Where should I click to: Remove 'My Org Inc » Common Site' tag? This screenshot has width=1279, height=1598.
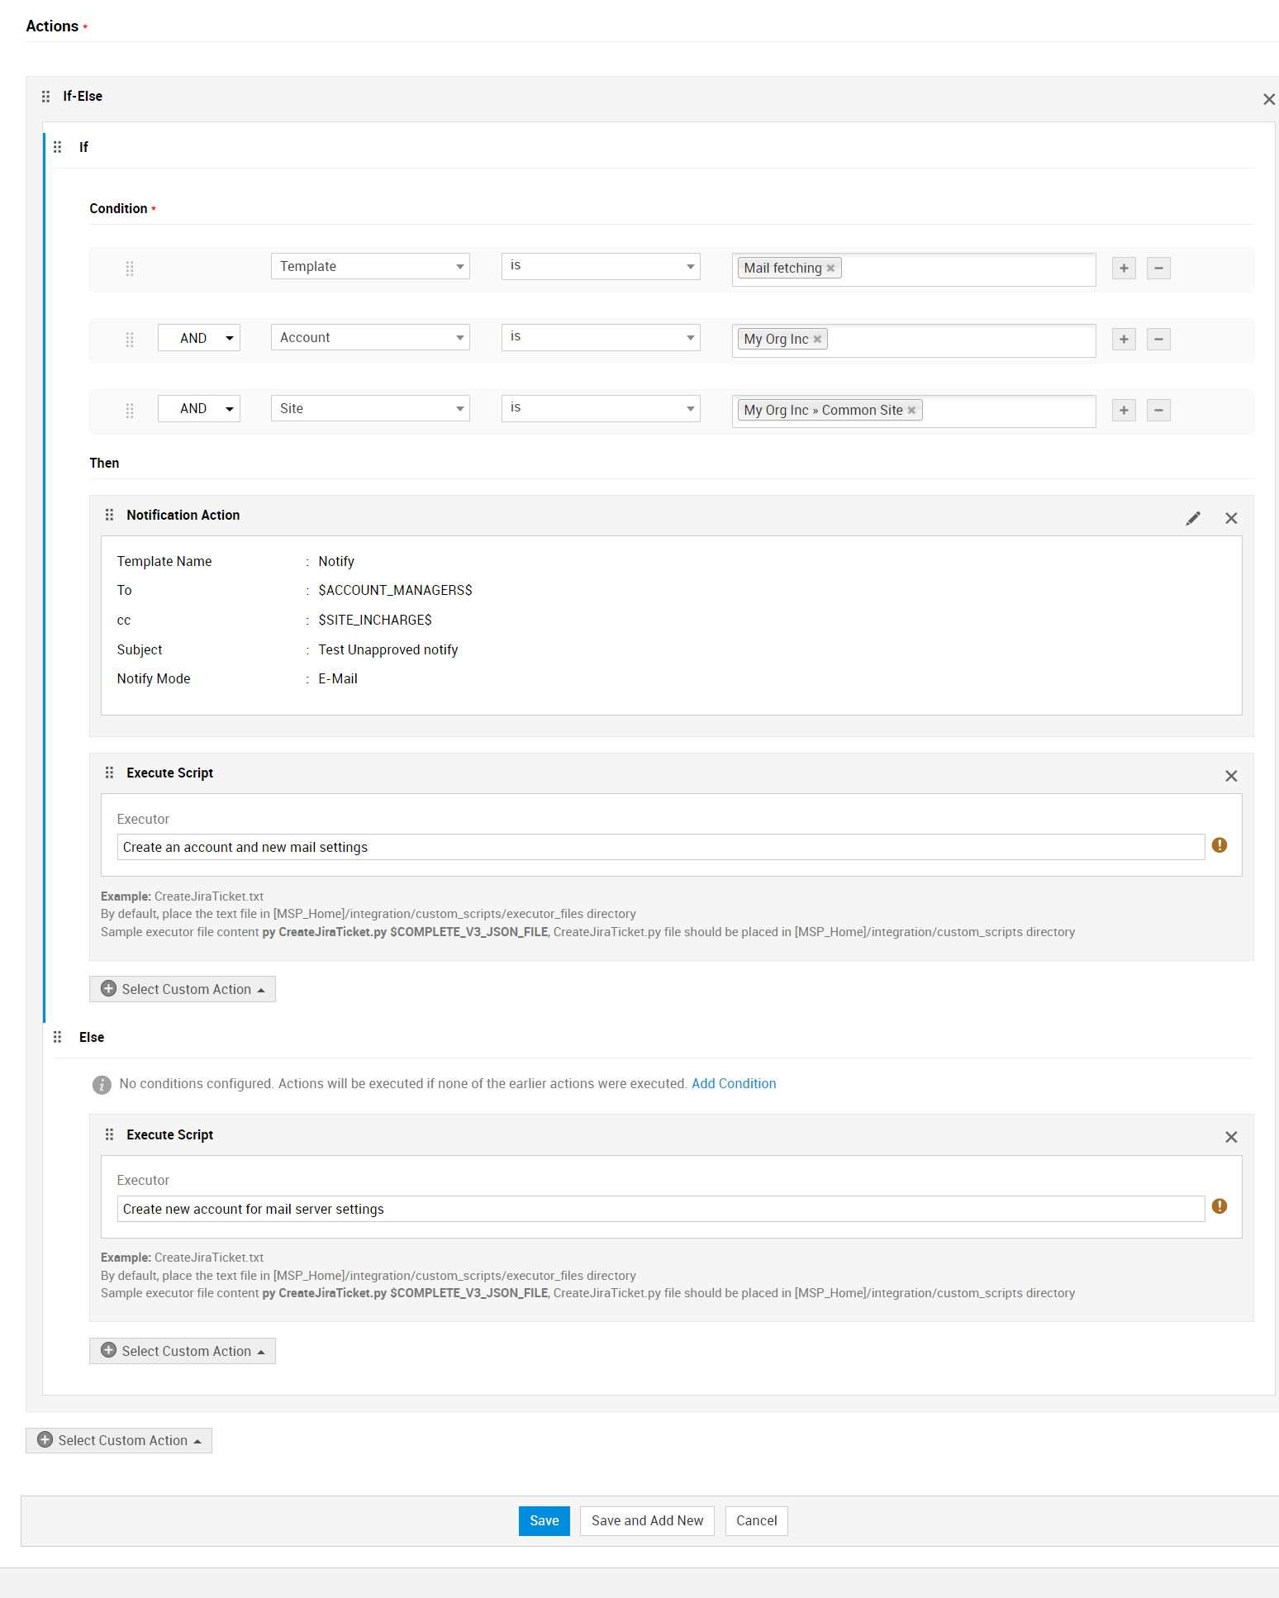click(x=912, y=411)
